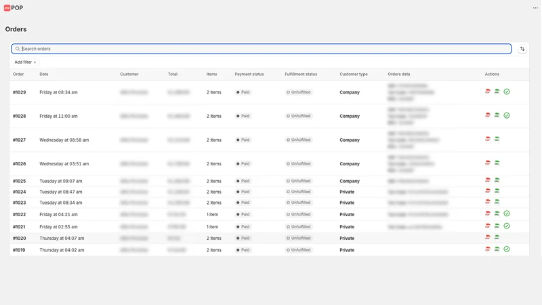Open order #1028

click(20, 116)
